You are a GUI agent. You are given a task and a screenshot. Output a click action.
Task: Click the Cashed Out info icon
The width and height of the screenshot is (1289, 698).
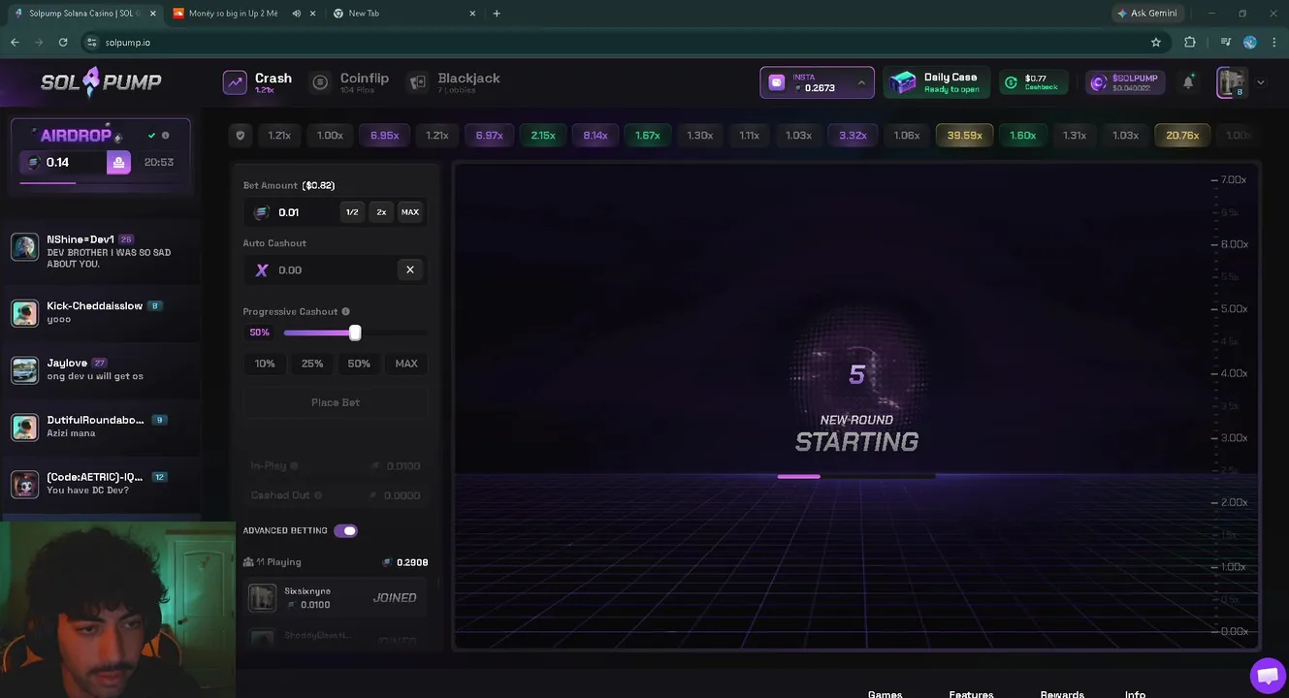(x=319, y=495)
